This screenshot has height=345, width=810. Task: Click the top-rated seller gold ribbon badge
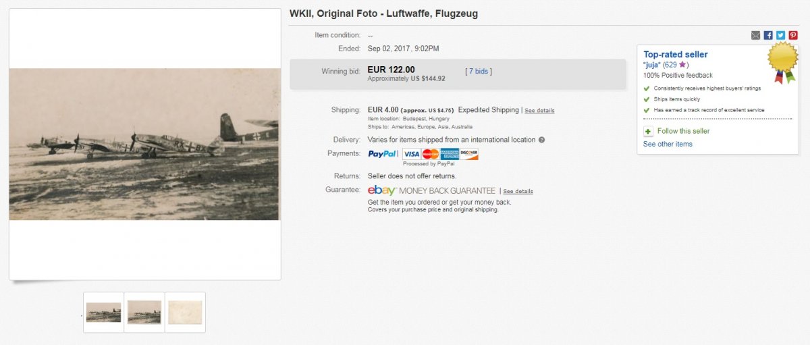(x=783, y=62)
